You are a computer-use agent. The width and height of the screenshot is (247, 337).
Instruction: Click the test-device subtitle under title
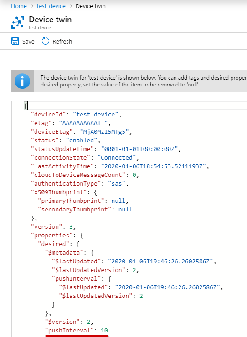coord(40,27)
